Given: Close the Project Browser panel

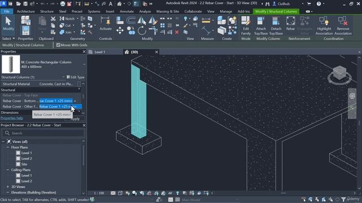Looking at the screenshot, I should [x=84, y=125].
